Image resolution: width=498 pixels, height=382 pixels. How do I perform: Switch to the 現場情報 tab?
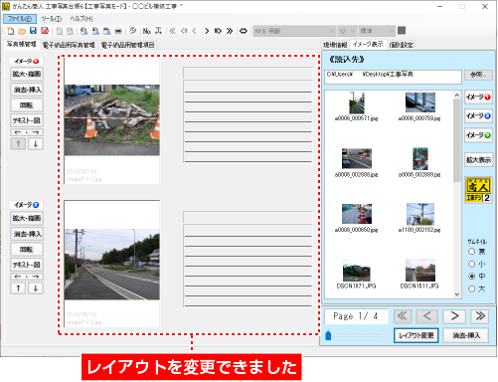pos(335,45)
